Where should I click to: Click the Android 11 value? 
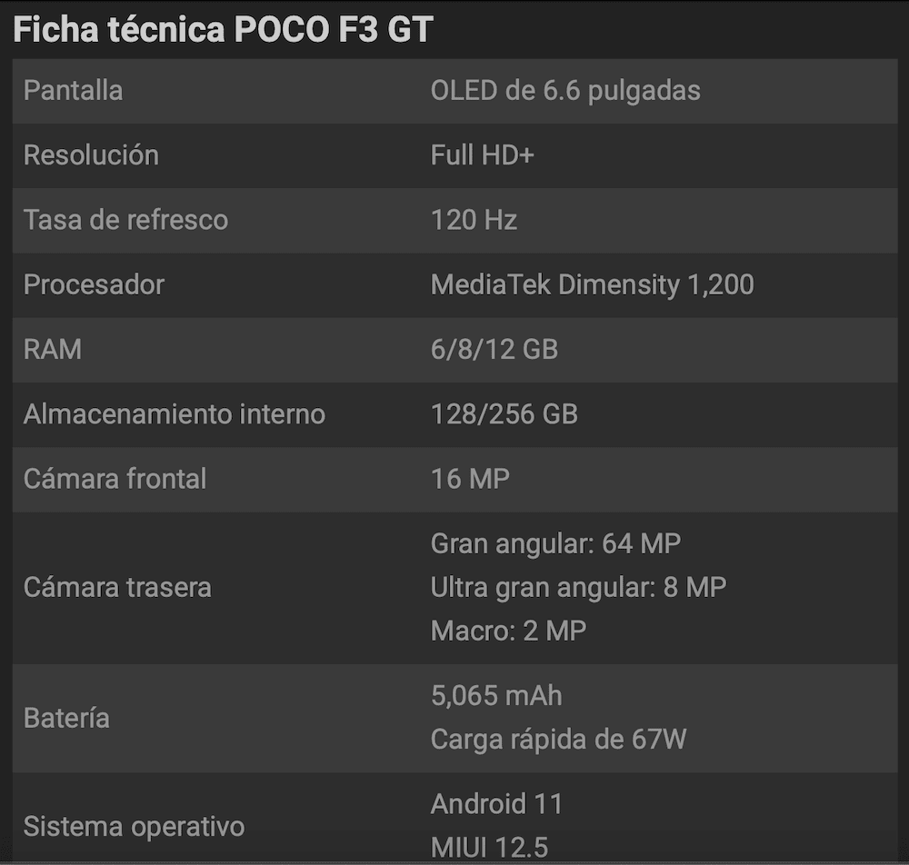(496, 804)
